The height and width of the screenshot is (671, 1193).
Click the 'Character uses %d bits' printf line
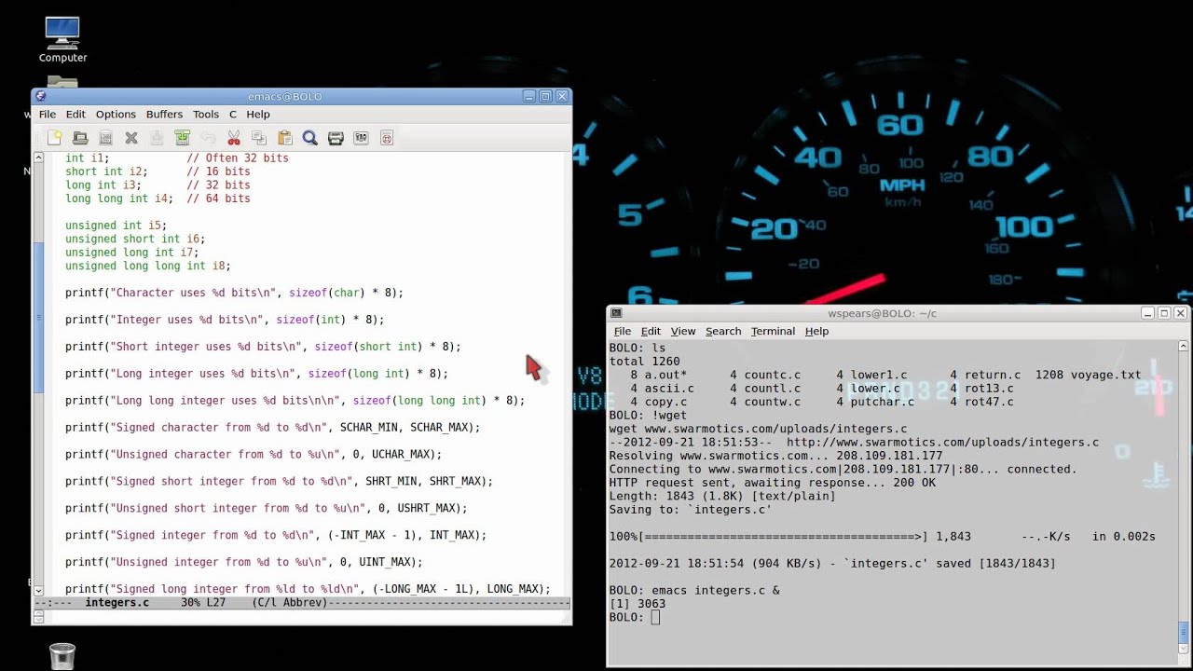click(x=234, y=293)
